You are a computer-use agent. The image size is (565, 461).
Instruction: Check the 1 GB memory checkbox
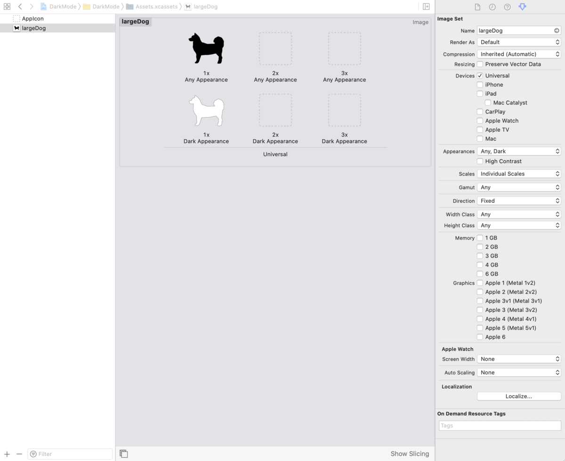tap(480, 238)
